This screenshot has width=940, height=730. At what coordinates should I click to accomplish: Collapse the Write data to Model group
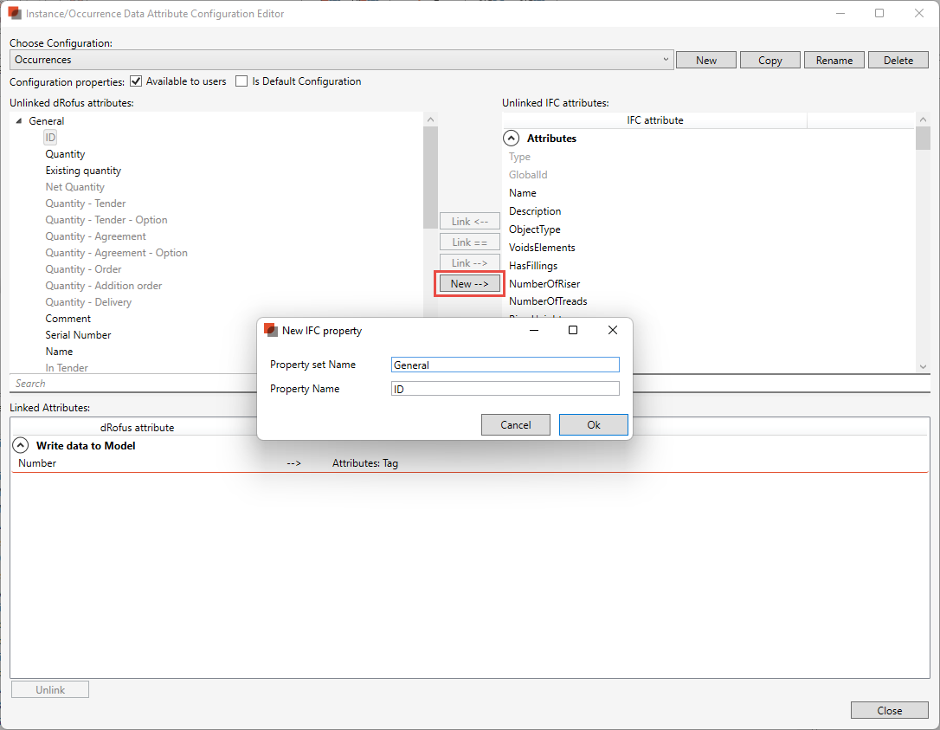(x=21, y=446)
